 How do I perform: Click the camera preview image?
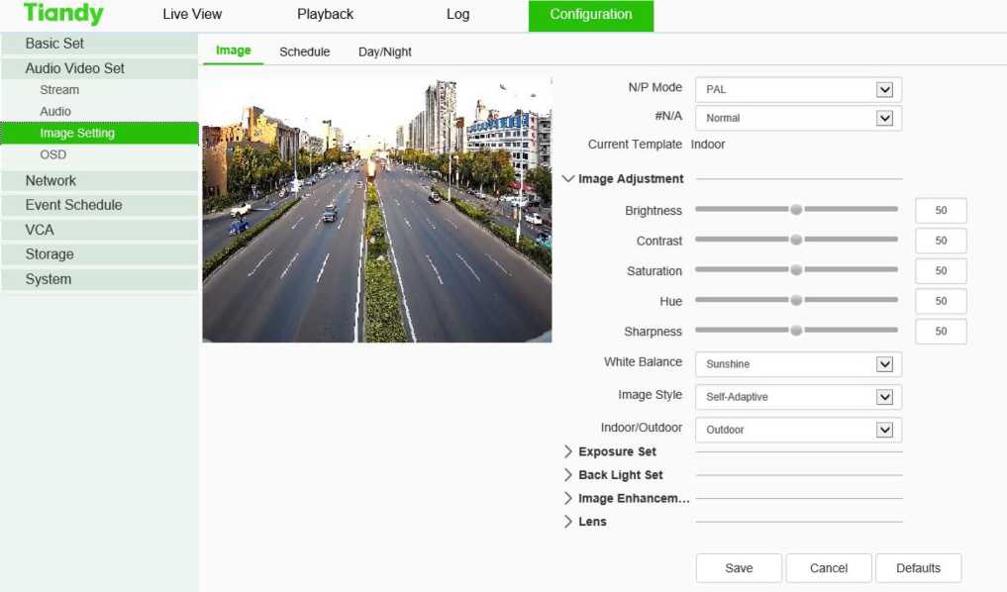(x=376, y=210)
